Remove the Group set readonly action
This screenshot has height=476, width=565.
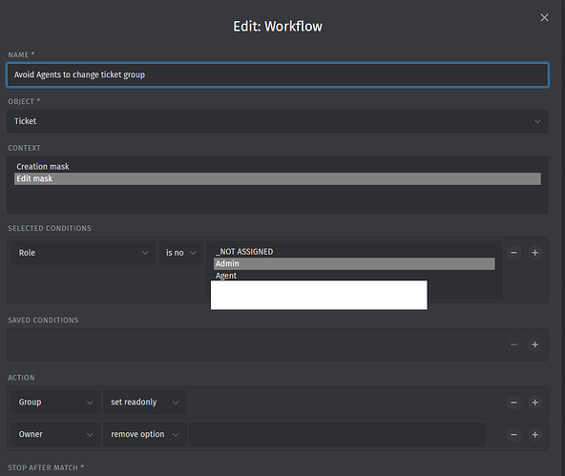tap(513, 403)
